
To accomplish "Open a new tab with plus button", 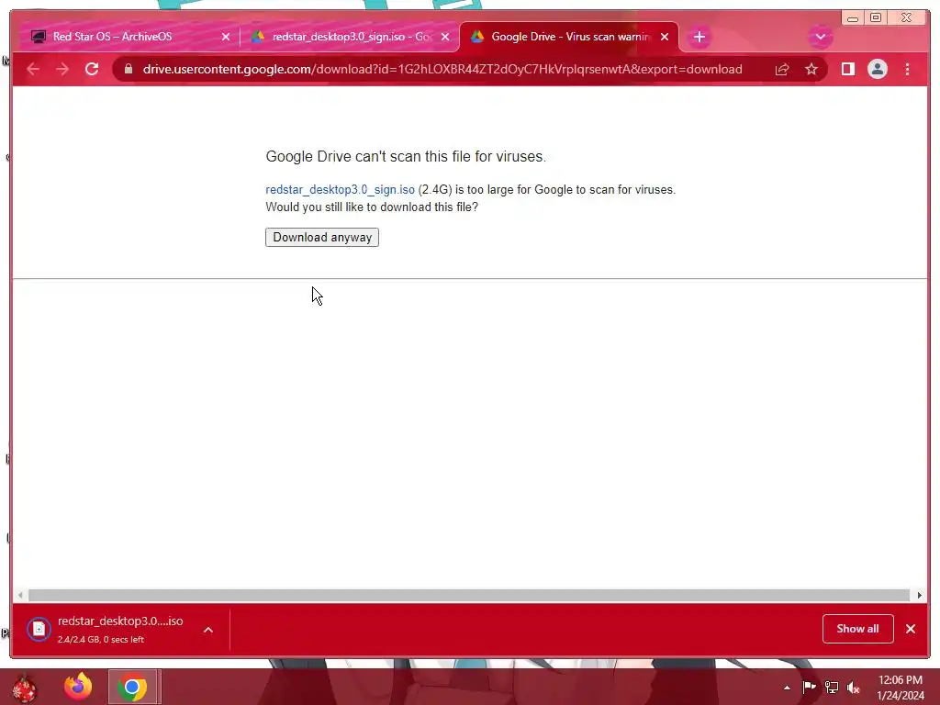I will pos(699,37).
